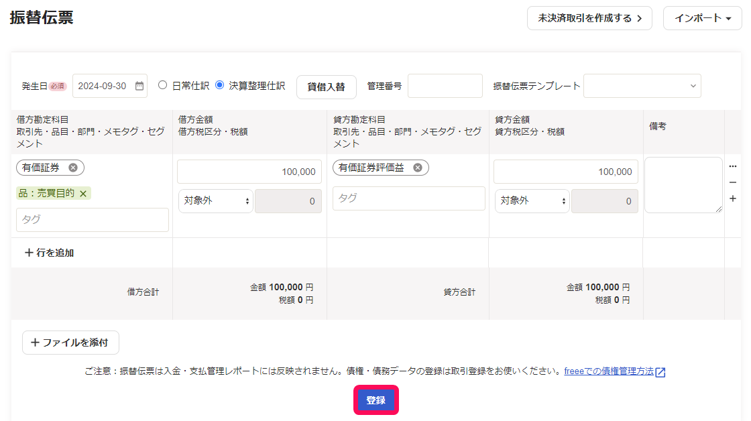The width and height of the screenshot is (751, 421).
Task: Remove the 品：売買目的 item tag
Action: pos(83,194)
